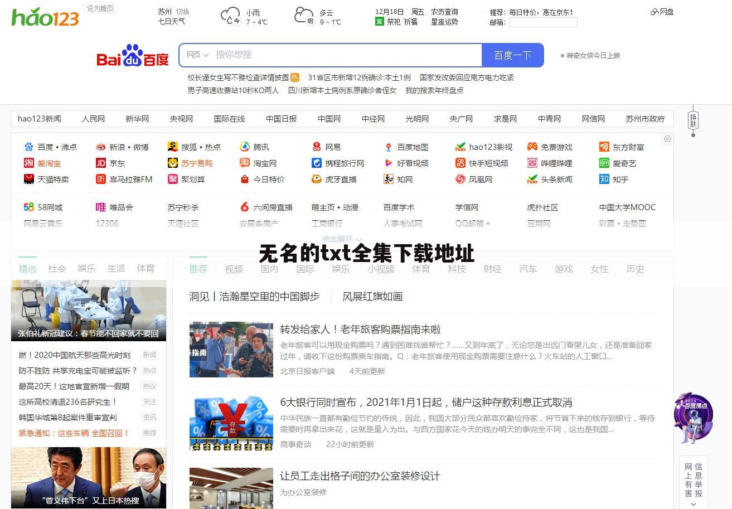Open the 七日天气 forecast link

tap(172, 22)
